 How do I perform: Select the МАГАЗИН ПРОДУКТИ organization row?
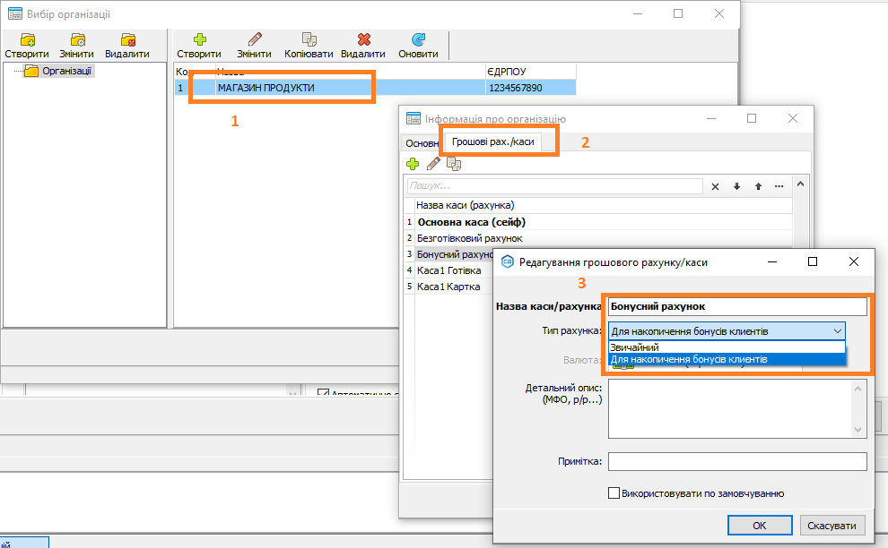(x=375, y=88)
